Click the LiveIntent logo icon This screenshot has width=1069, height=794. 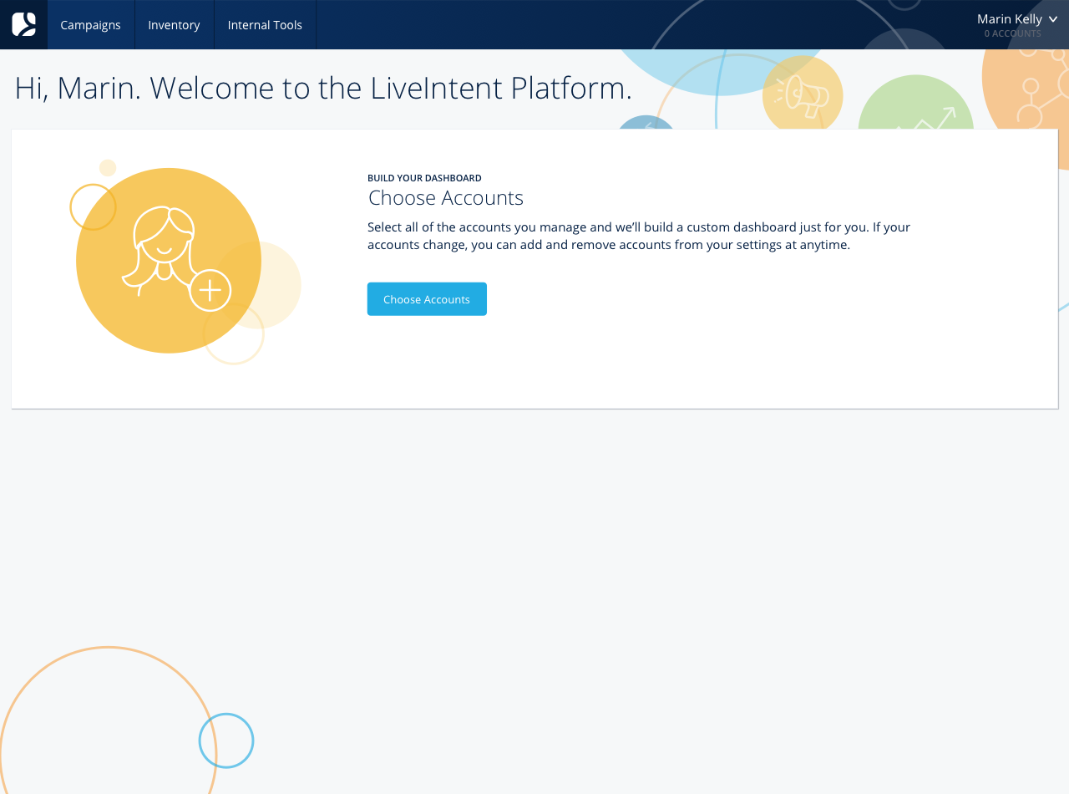click(23, 24)
